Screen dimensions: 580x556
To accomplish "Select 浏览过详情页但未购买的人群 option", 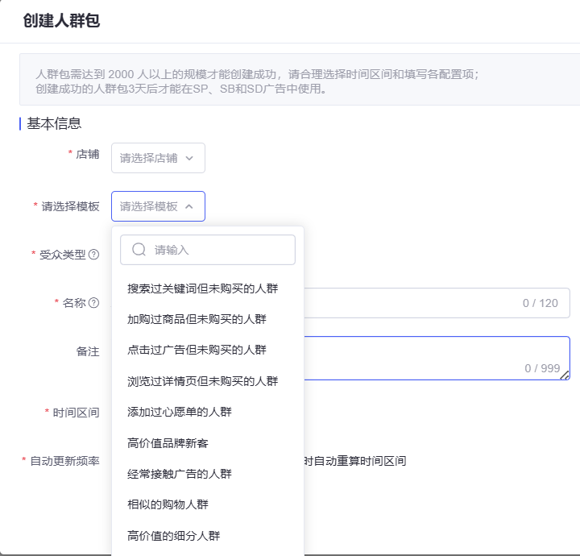I will pyautogui.click(x=202, y=381).
